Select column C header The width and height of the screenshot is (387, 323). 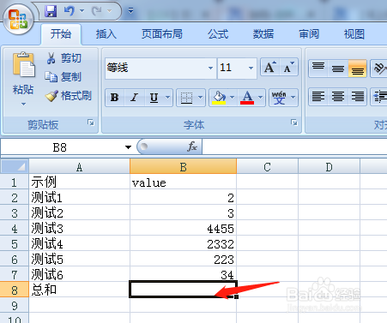tap(267, 166)
